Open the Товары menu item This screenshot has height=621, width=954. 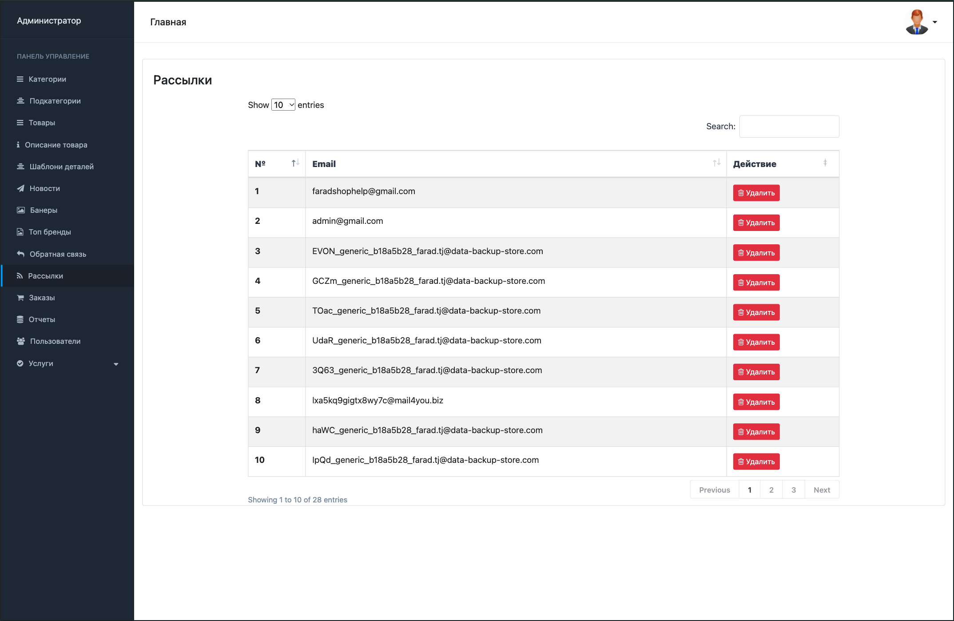67,123
